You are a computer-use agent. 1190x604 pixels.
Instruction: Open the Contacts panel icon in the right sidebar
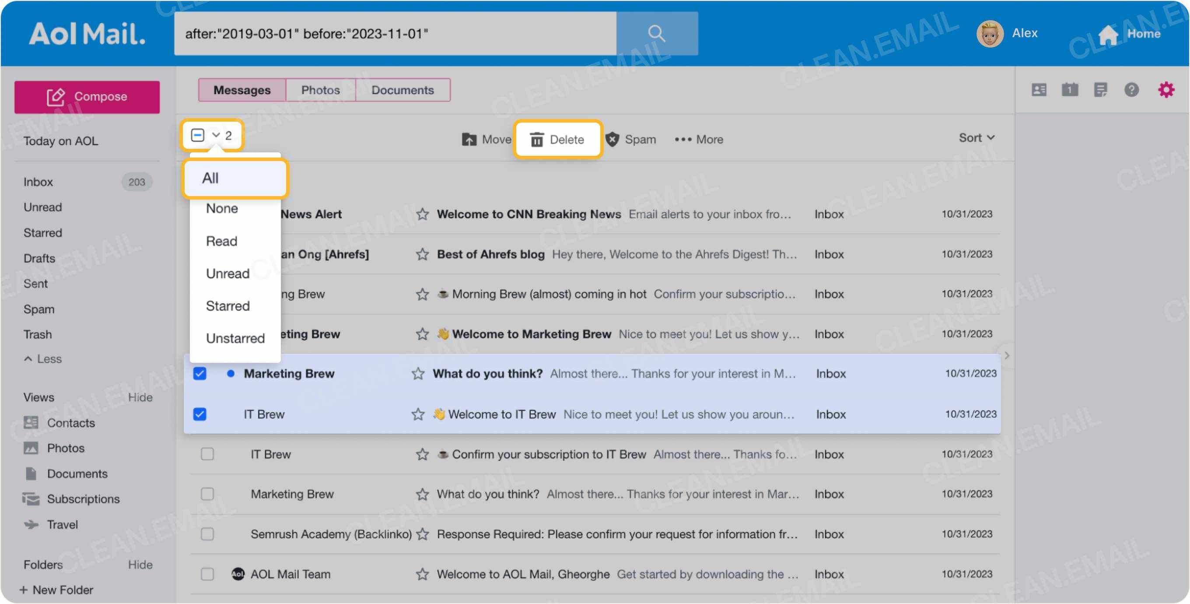click(x=1038, y=90)
